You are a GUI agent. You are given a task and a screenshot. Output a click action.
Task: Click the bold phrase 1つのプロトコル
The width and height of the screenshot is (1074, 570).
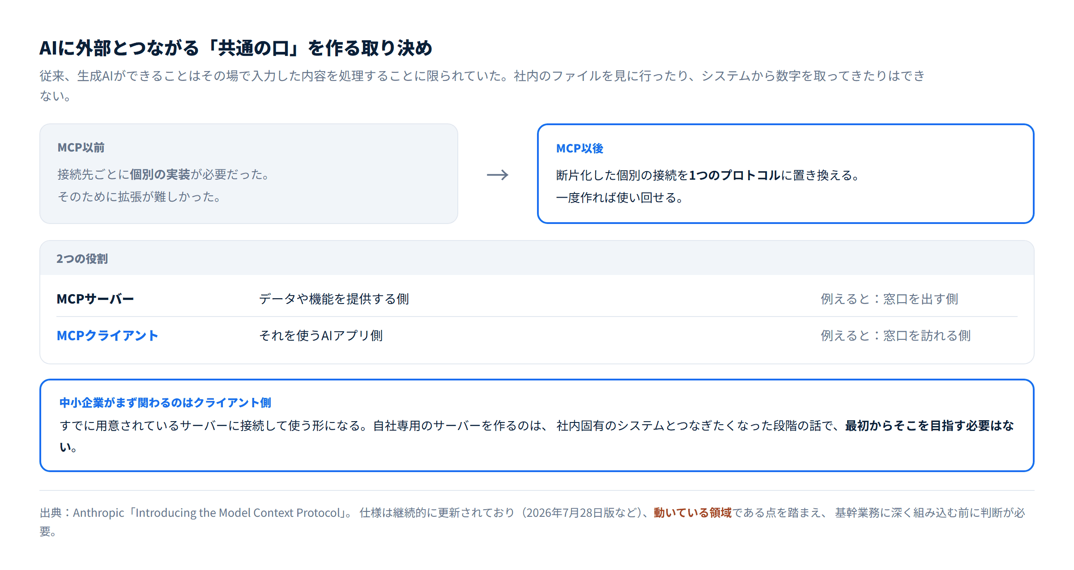pyautogui.click(x=735, y=175)
